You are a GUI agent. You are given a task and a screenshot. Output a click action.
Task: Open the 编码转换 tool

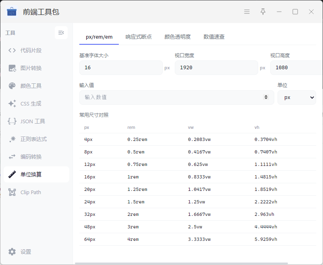[37, 157]
